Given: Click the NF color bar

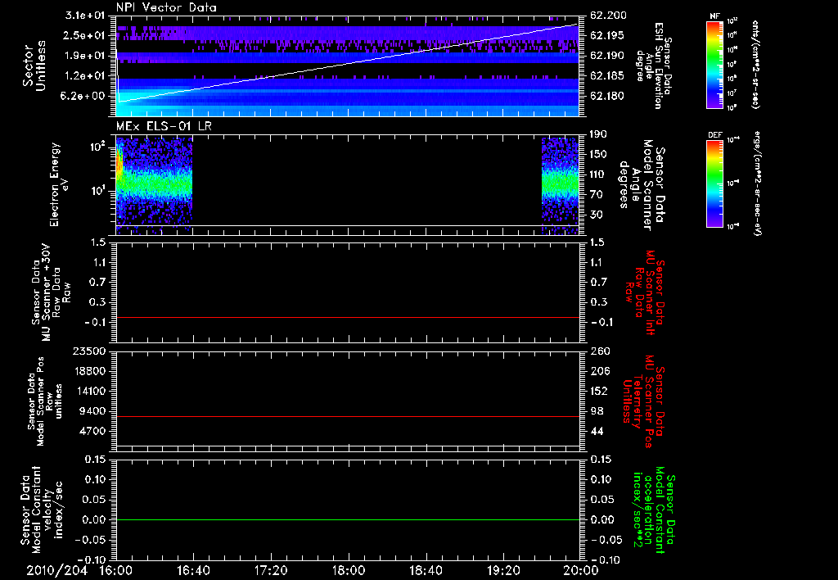Looking at the screenshot, I should [714, 64].
